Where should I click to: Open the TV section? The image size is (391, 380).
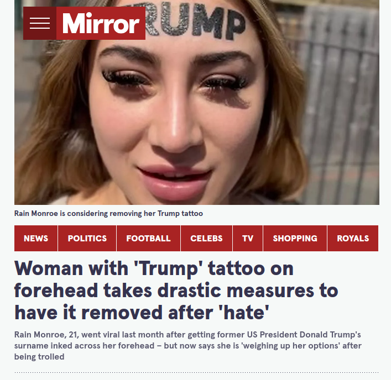click(248, 238)
